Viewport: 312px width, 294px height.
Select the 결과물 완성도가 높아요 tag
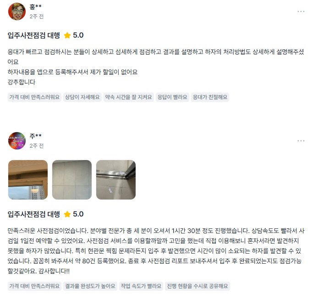pyautogui.click(x=90, y=286)
